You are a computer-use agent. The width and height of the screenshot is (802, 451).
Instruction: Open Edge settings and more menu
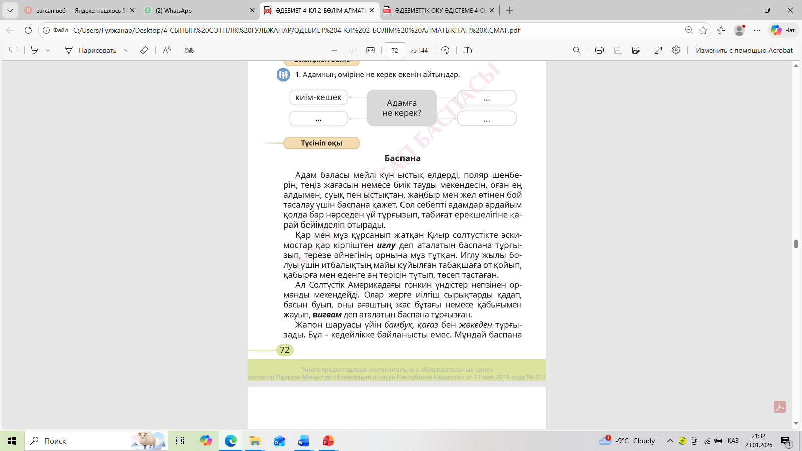click(757, 30)
